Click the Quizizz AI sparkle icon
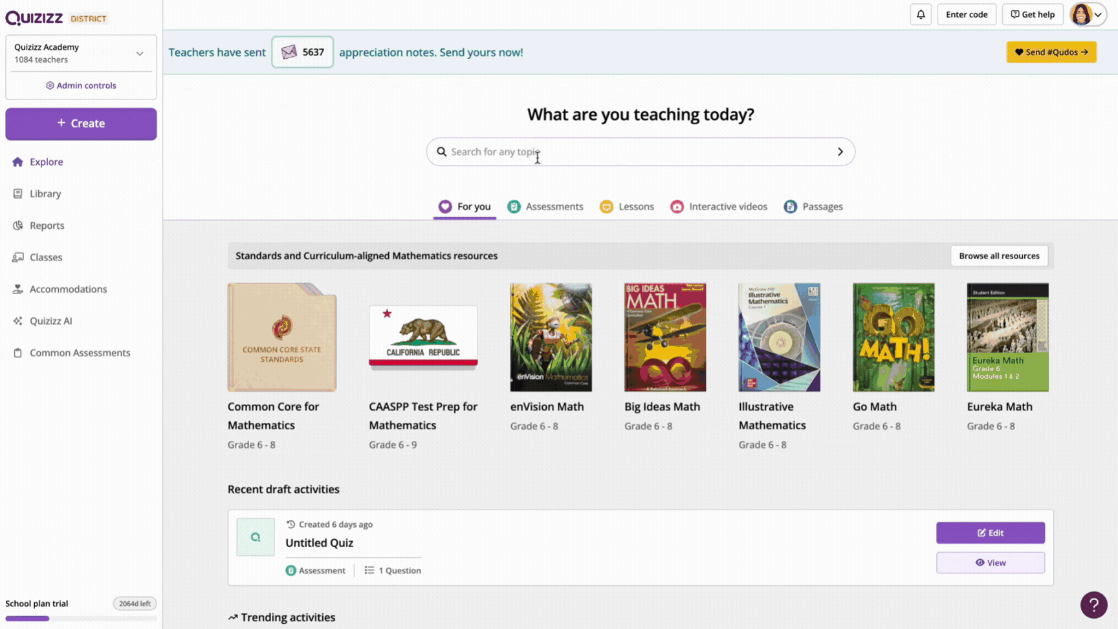 pyautogui.click(x=17, y=321)
